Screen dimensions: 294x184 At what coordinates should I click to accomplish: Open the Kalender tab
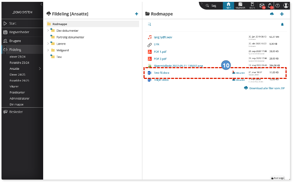[x=240, y=6]
